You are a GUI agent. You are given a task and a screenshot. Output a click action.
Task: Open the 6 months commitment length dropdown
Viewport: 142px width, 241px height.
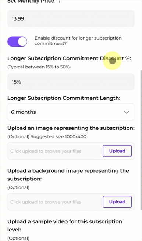(71, 112)
